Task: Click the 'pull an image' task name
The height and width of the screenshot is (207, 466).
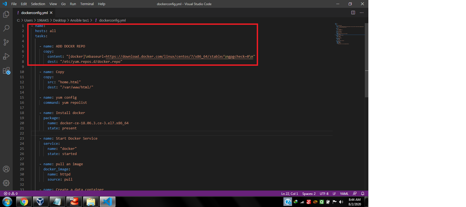Action: coord(69,164)
